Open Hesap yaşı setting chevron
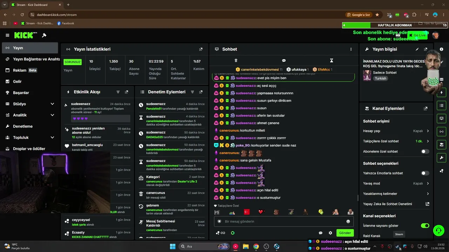This screenshot has height=252, width=449. tap(428, 131)
